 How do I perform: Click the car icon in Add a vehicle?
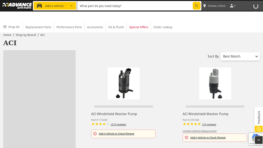point(39,6)
